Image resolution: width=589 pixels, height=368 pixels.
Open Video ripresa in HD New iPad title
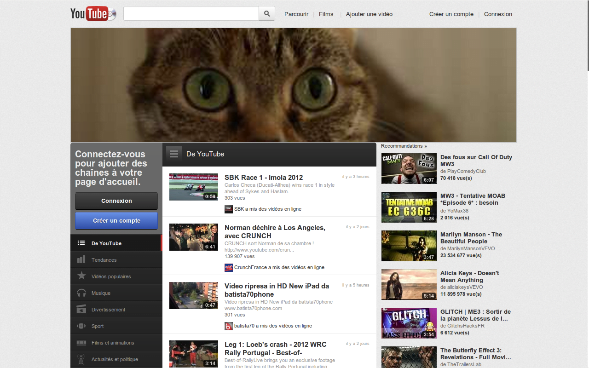[x=277, y=290]
